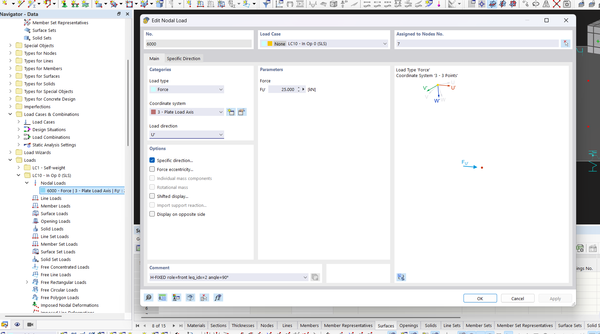600x334 pixels.
Task: Click the formula fx icon
Action: (218, 297)
